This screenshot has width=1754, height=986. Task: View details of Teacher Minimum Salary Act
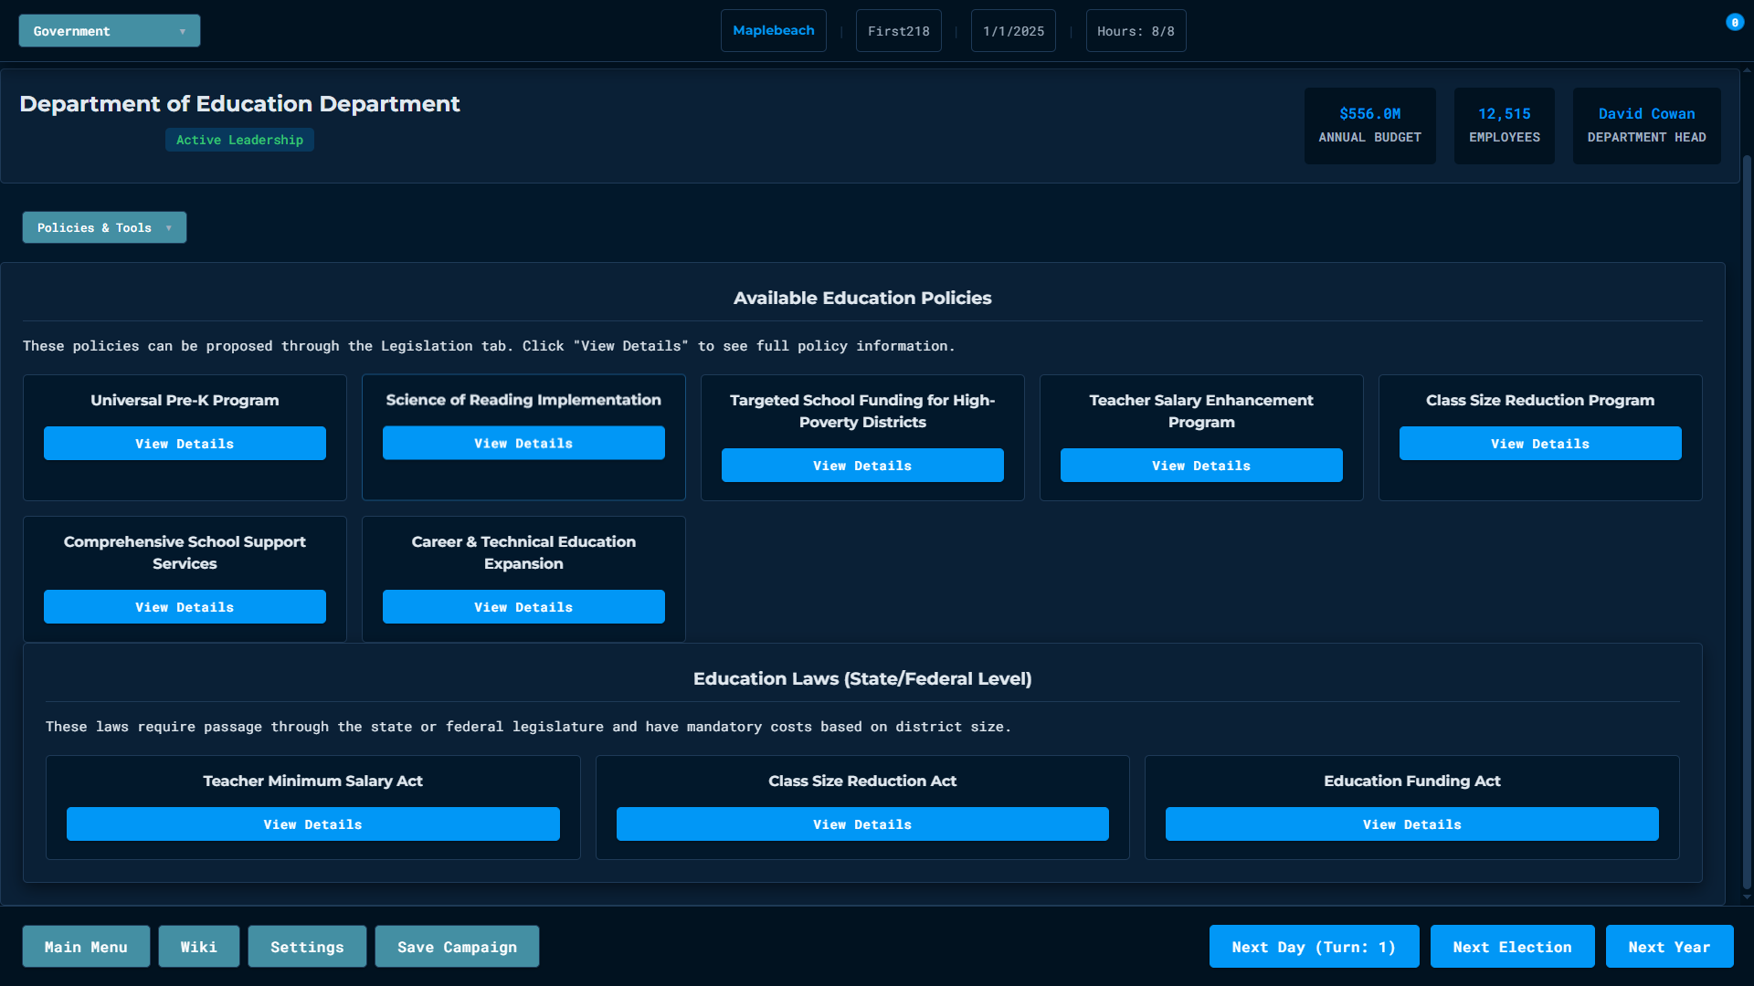coord(313,824)
